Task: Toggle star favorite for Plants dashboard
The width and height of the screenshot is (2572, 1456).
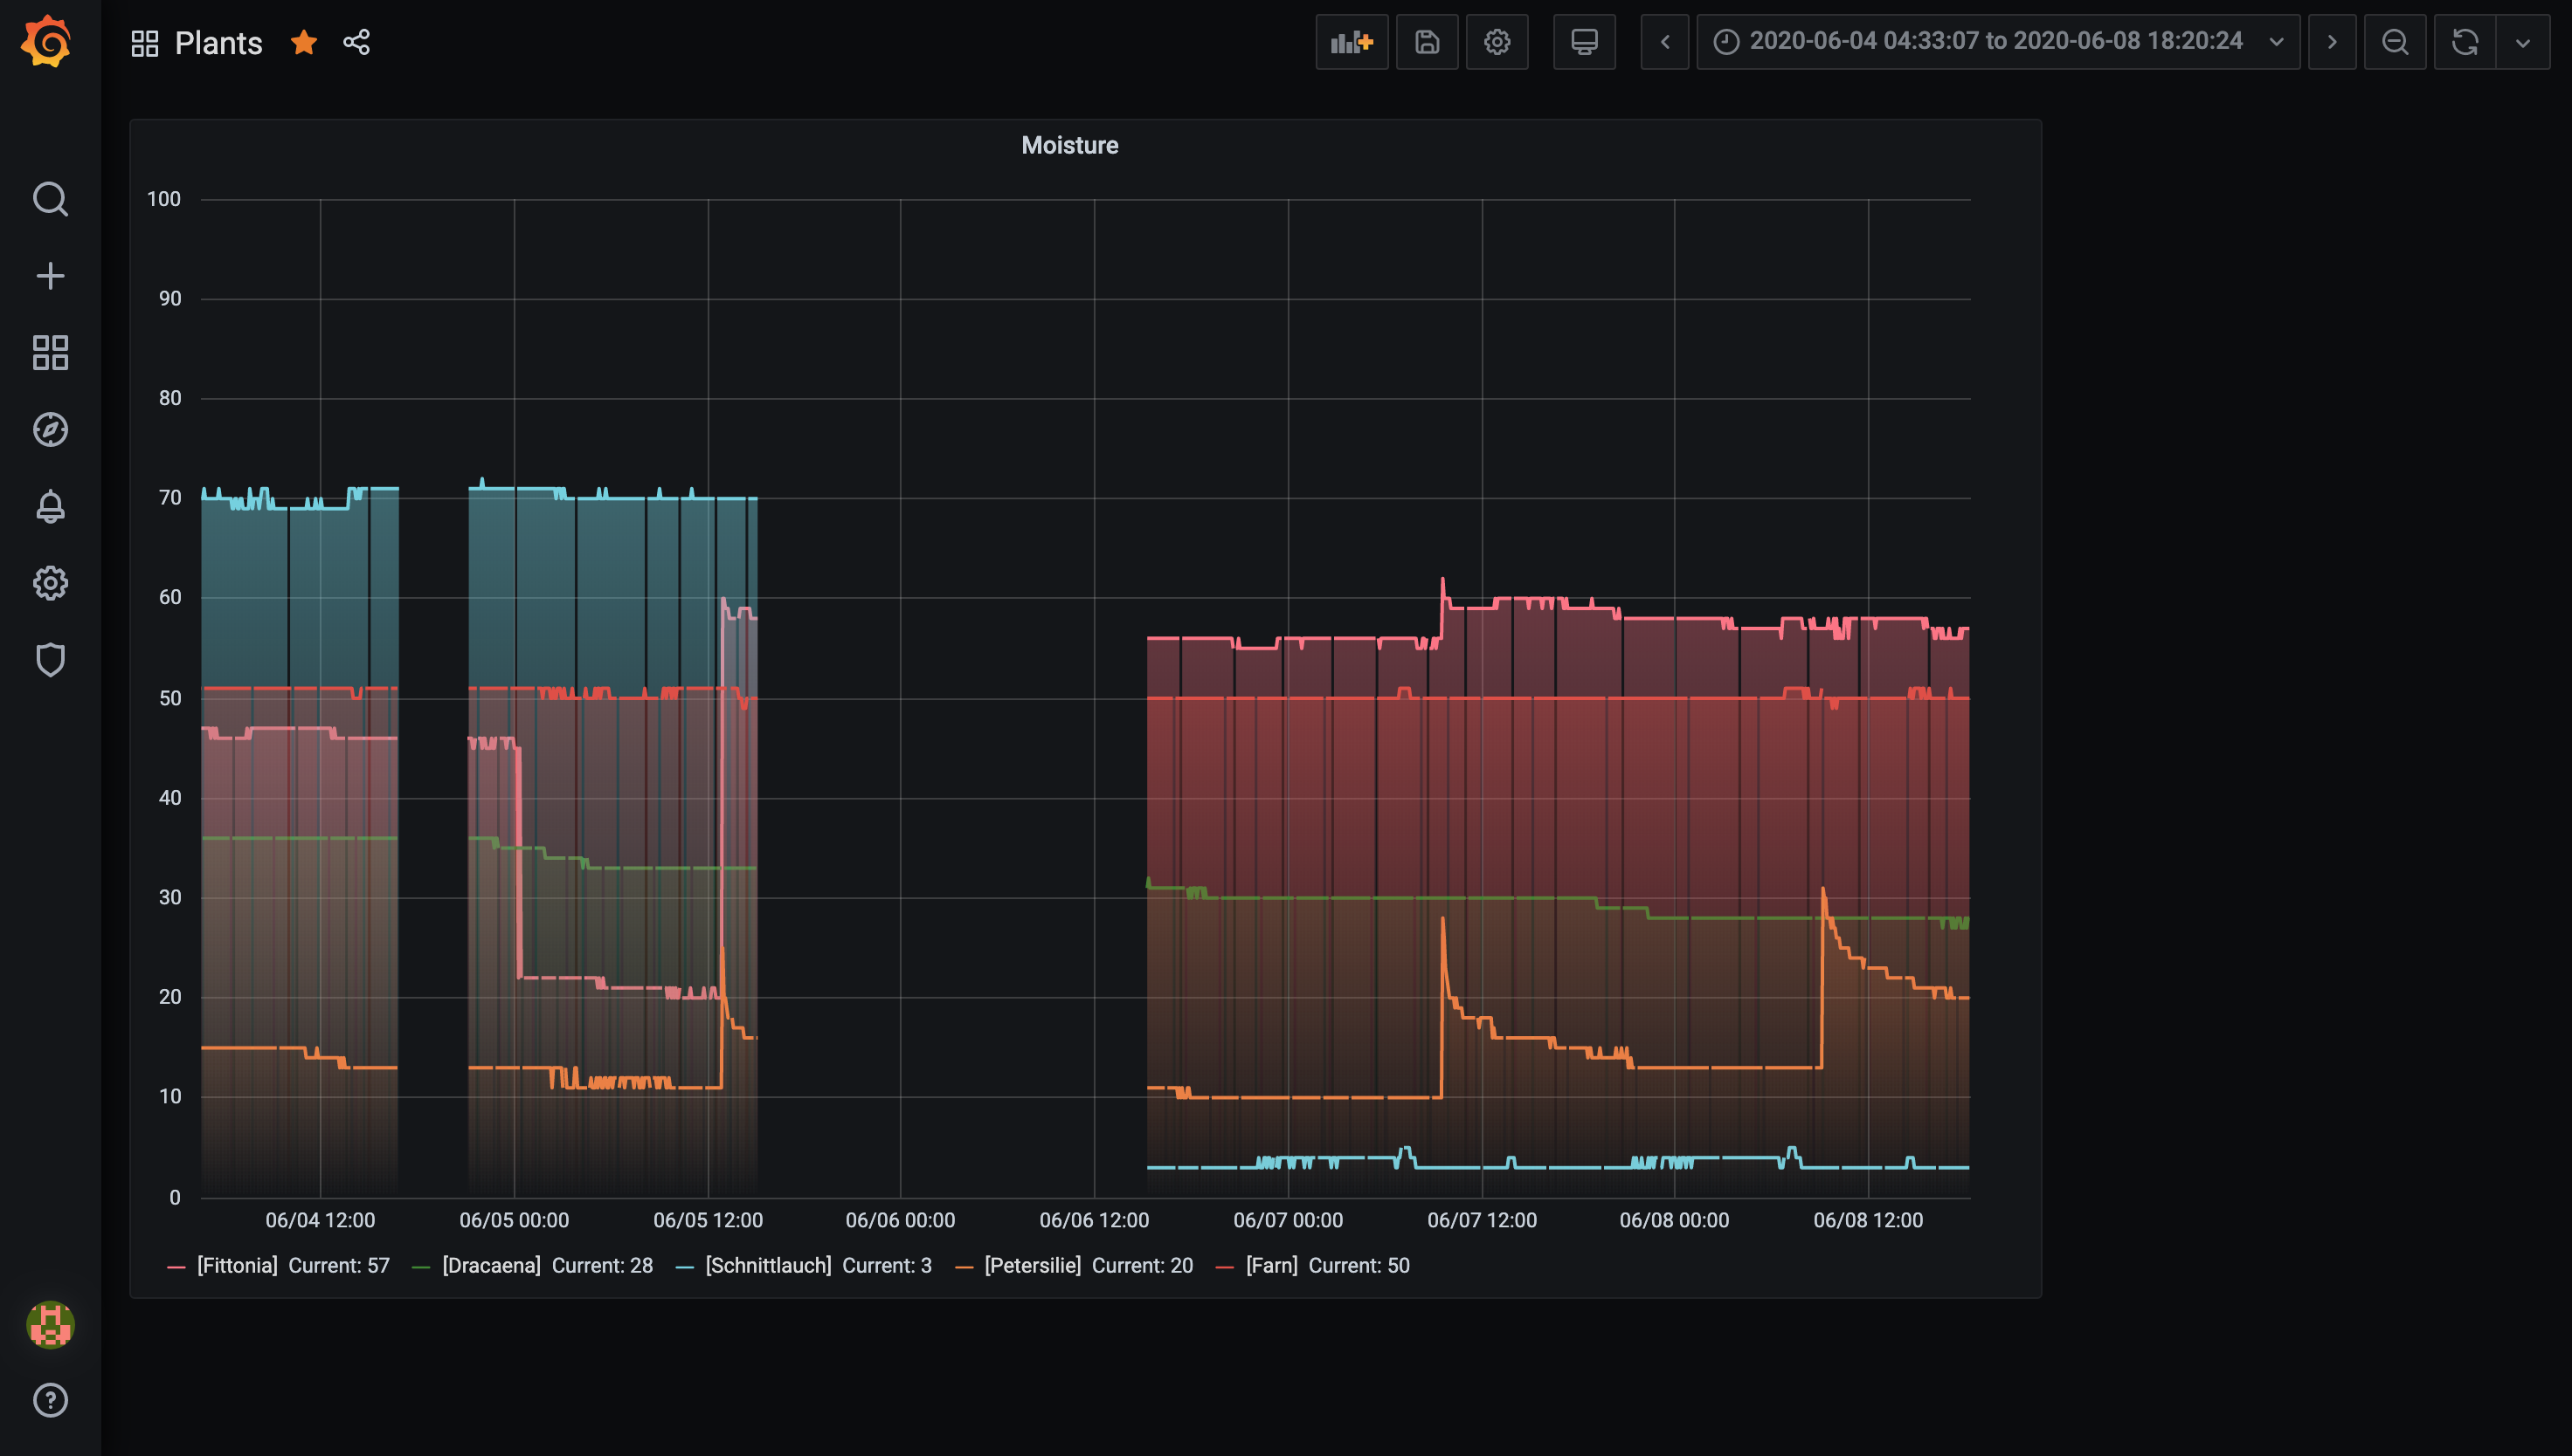Action: 304,42
